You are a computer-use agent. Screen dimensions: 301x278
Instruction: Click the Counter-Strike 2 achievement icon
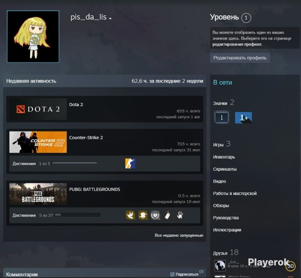(x=130, y=163)
